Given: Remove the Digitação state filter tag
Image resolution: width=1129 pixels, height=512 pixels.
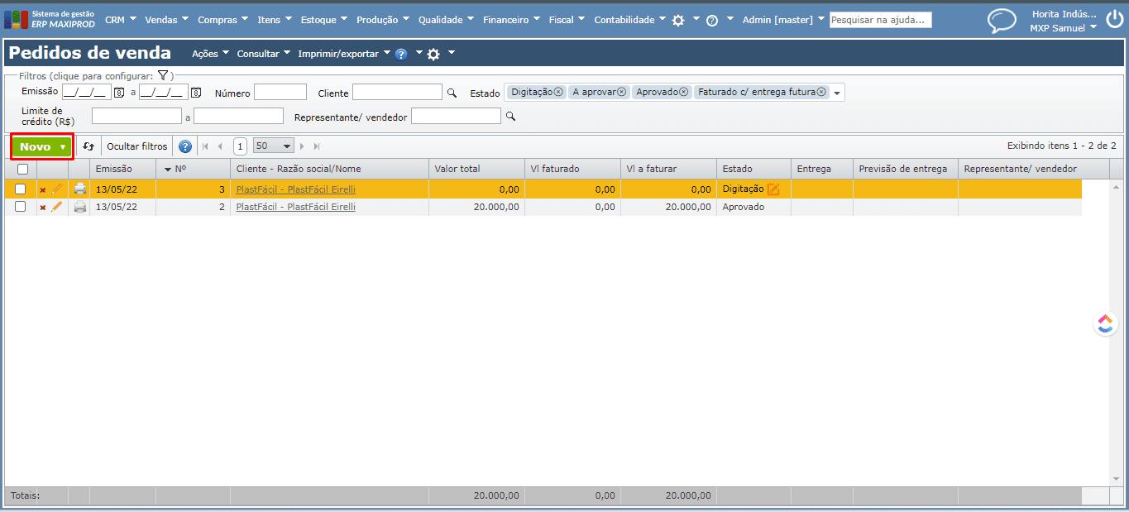Looking at the screenshot, I should click(x=558, y=93).
